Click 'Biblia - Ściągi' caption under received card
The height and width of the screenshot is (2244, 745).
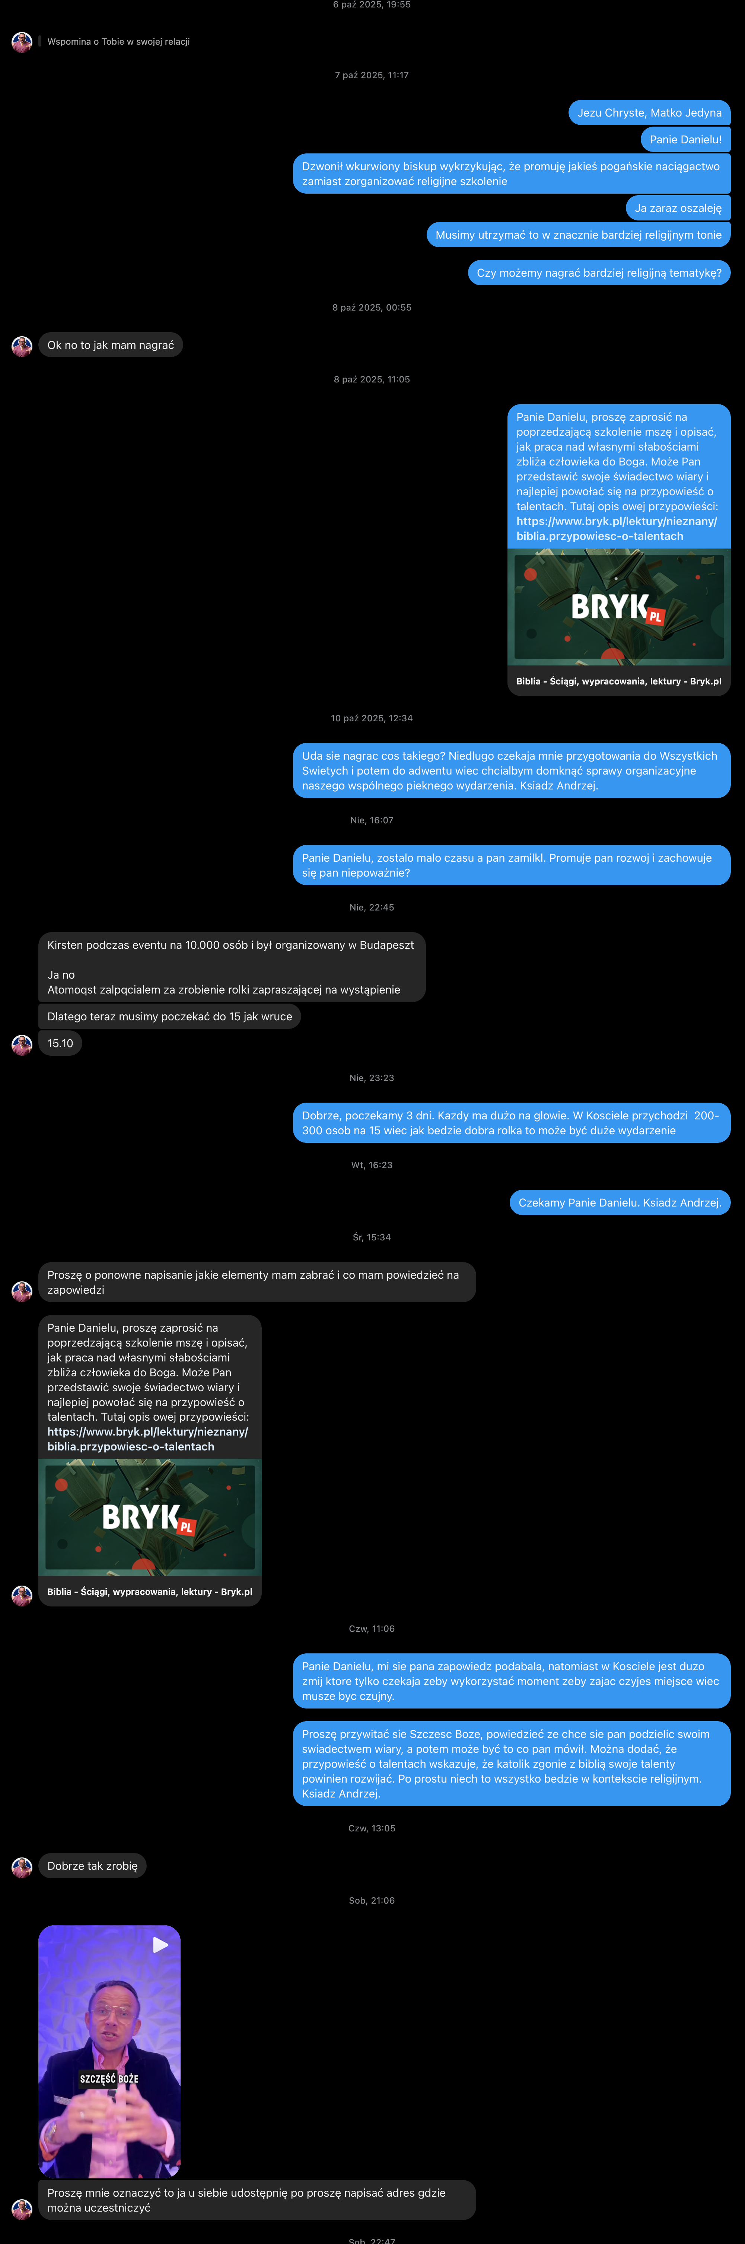point(150,1592)
